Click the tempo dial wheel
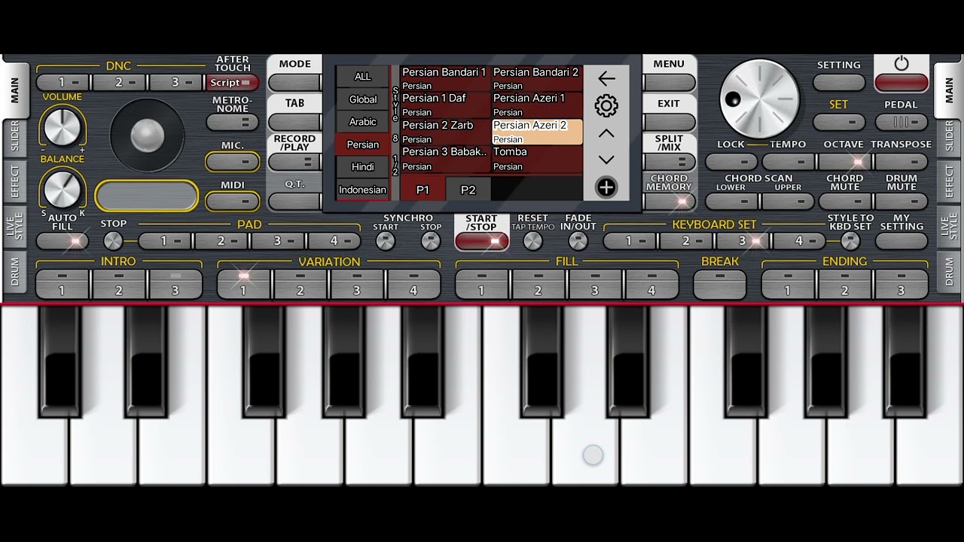964x542 pixels. (x=759, y=99)
